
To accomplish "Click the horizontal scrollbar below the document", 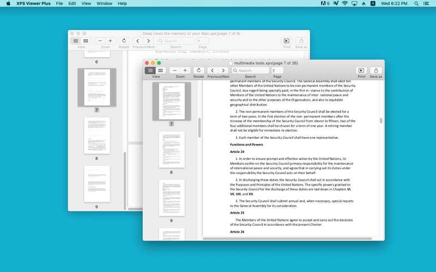I will click(x=287, y=238).
